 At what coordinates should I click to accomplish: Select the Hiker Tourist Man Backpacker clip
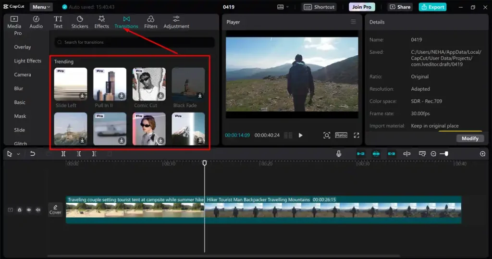coord(333,210)
